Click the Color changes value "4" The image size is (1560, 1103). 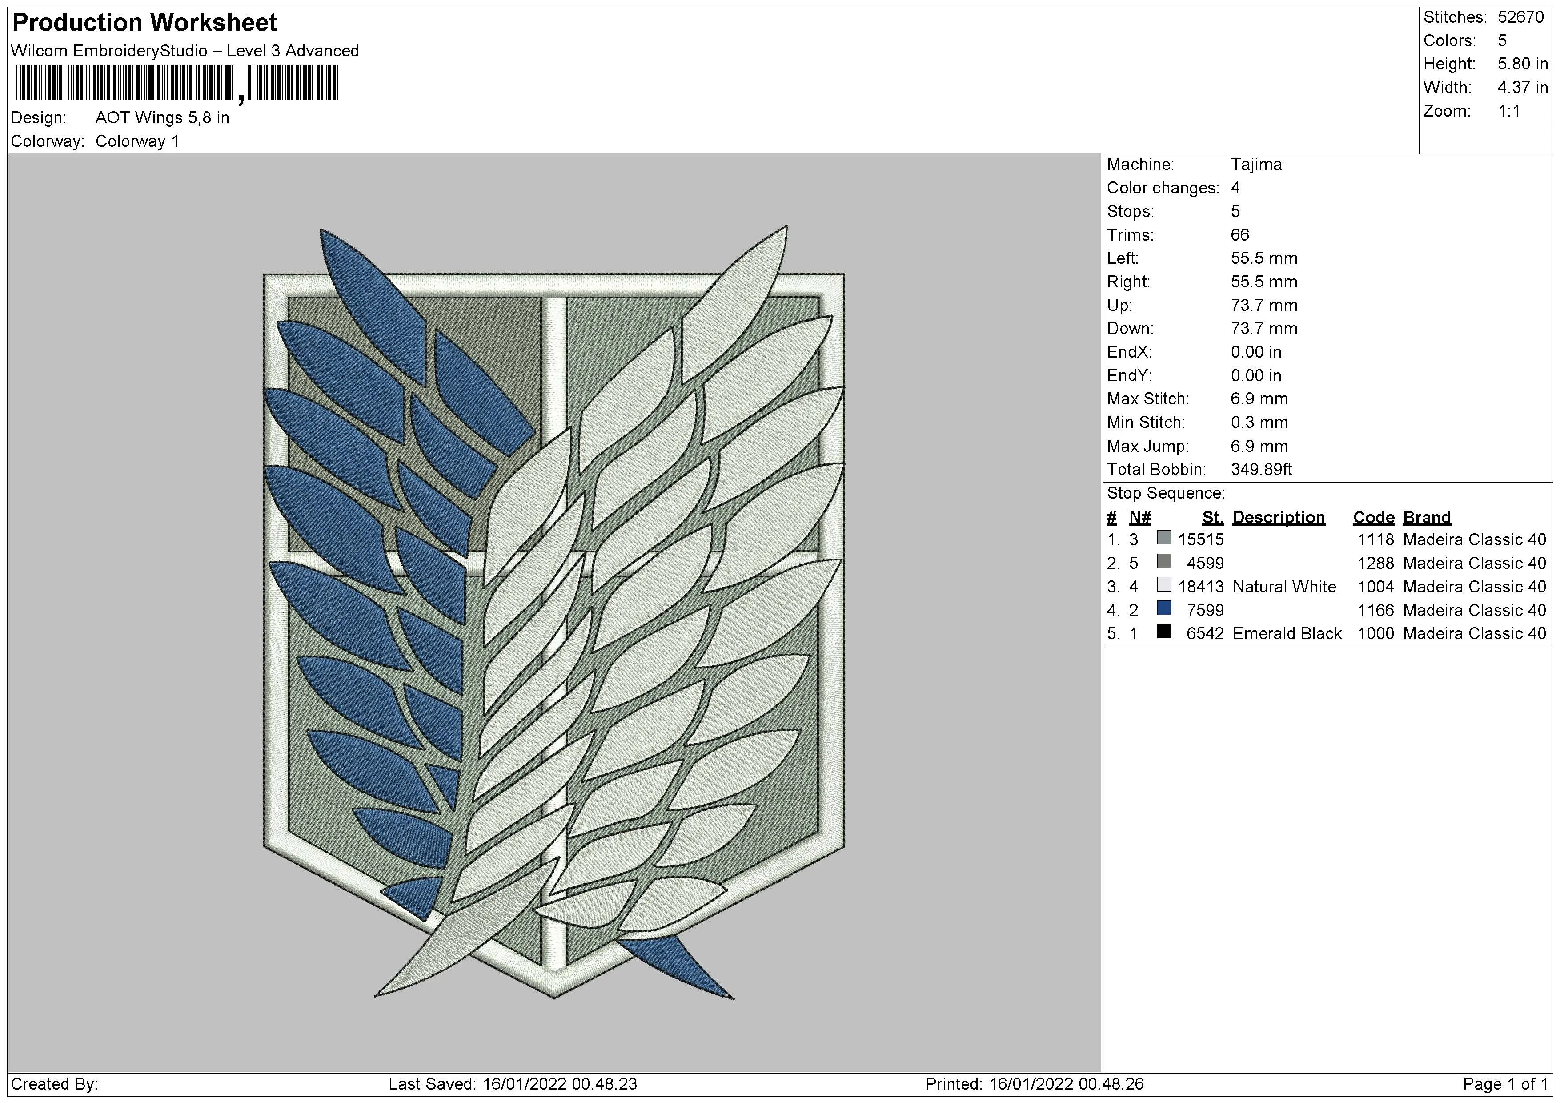tap(1235, 188)
